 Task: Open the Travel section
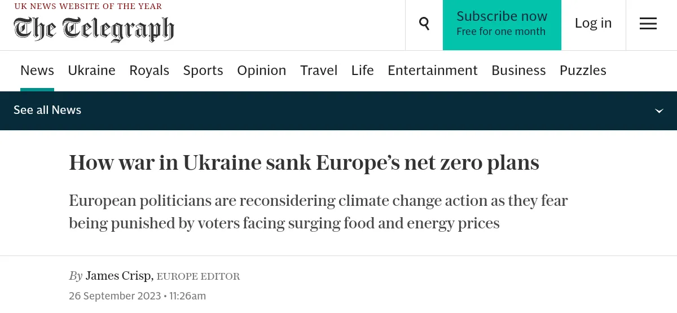(319, 70)
